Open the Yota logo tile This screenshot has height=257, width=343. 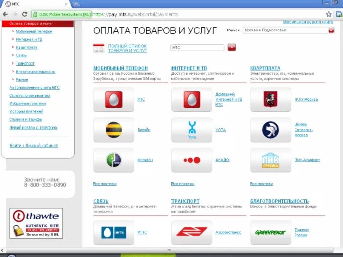click(192, 130)
